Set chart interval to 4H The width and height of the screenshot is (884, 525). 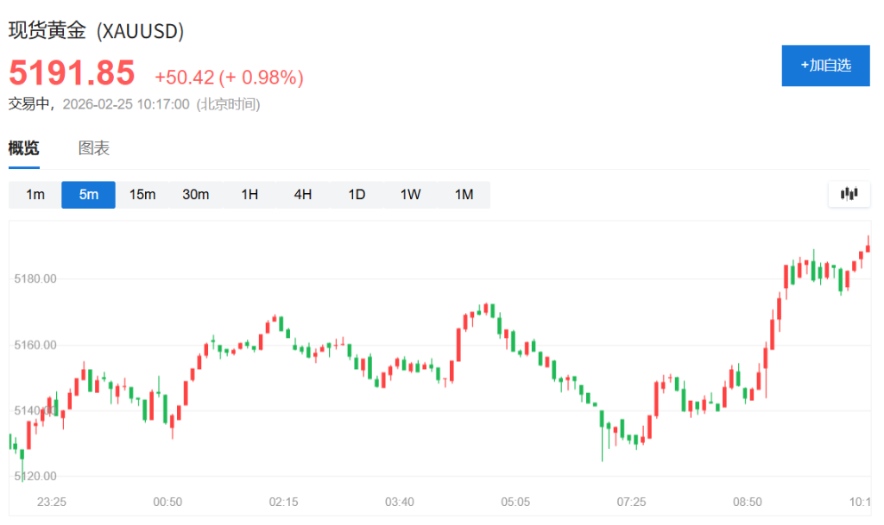(303, 195)
